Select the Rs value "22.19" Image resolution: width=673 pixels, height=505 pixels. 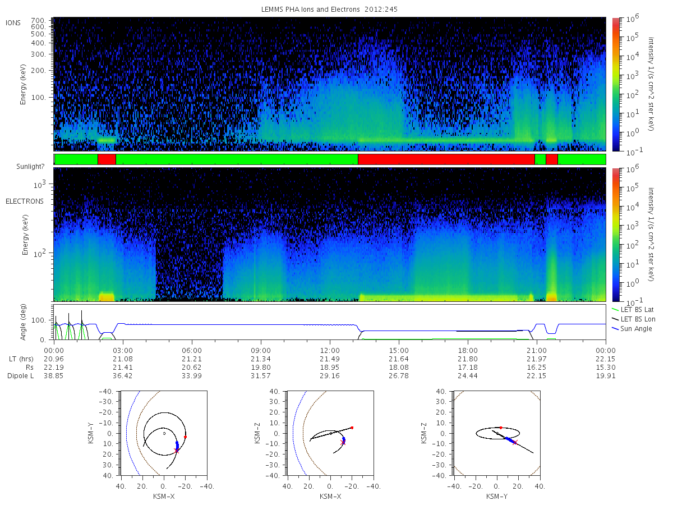53,367
